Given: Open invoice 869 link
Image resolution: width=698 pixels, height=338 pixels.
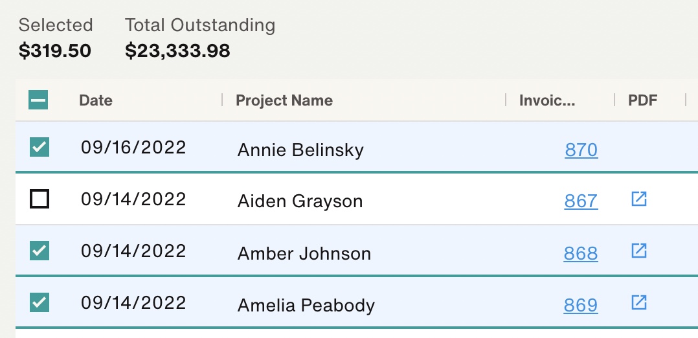Looking at the screenshot, I should [580, 305].
